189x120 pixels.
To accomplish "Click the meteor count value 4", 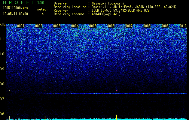I will click(x=43, y=14).
